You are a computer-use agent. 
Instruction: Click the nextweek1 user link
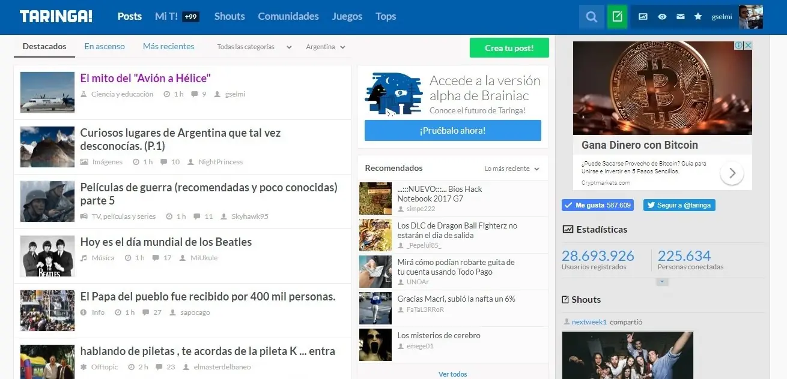589,322
